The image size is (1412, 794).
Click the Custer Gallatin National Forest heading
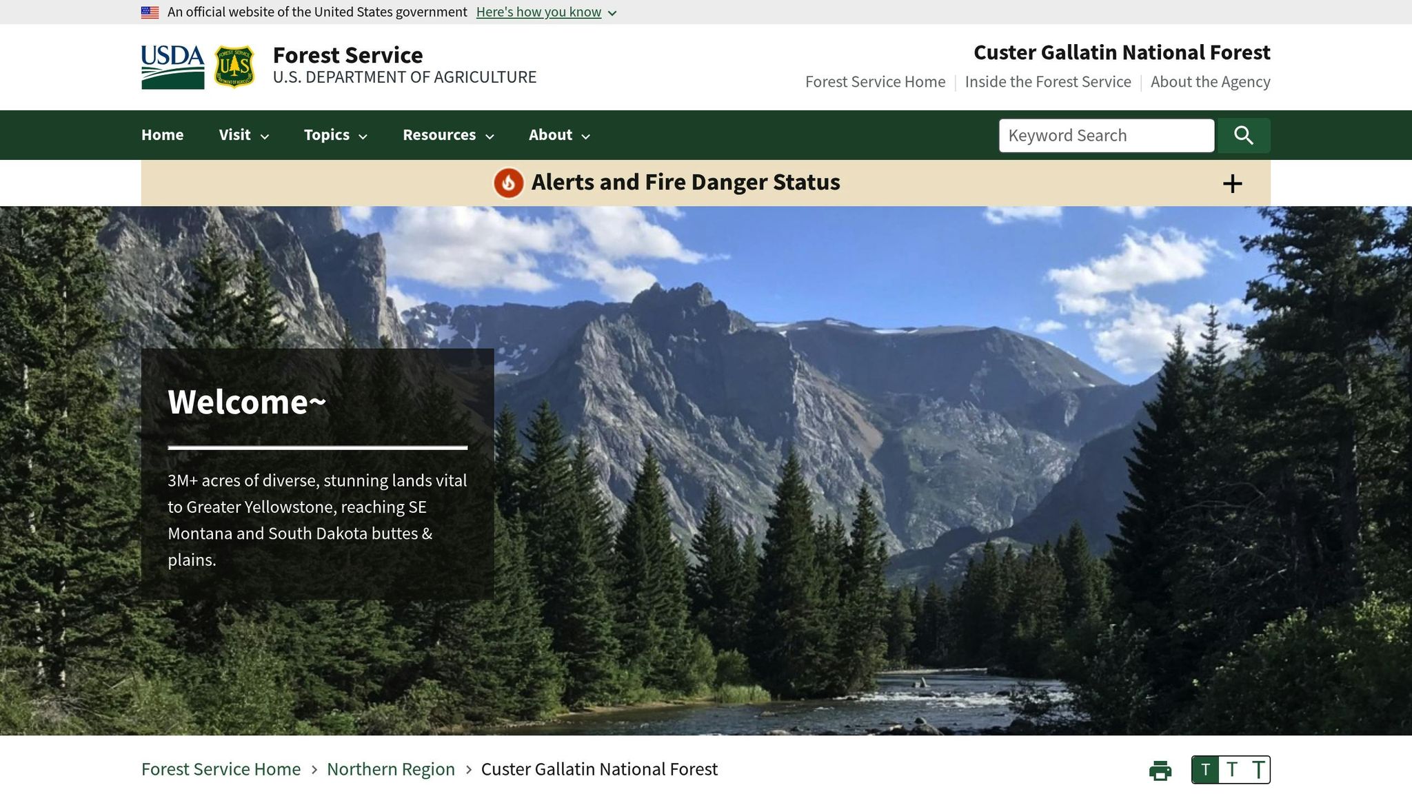(1122, 52)
